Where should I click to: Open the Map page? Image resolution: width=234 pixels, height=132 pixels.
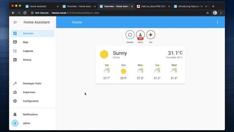tap(33, 42)
